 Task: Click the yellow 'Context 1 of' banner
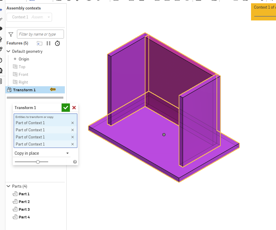(x=264, y=12)
